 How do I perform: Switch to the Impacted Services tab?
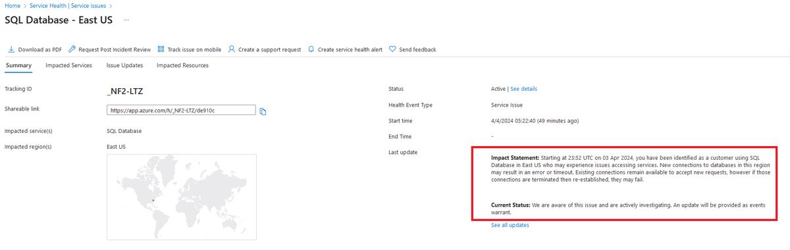coord(68,65)
